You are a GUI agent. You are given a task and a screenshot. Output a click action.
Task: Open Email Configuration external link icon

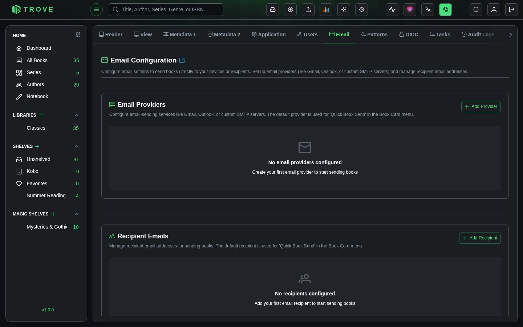coord(182,60)
